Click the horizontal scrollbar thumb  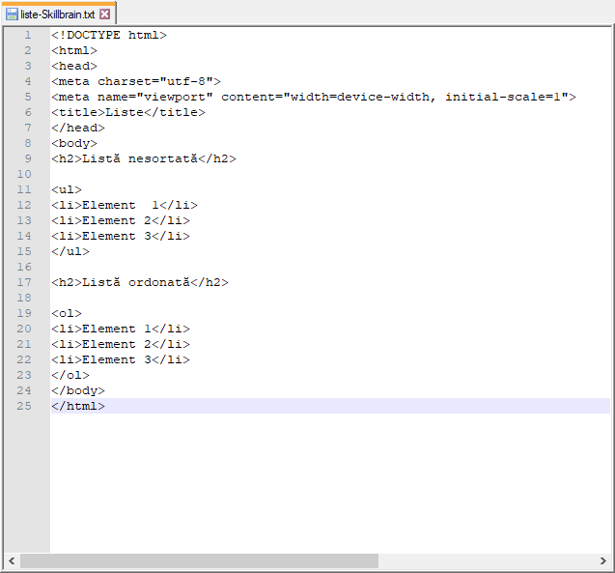pos(198,560)
